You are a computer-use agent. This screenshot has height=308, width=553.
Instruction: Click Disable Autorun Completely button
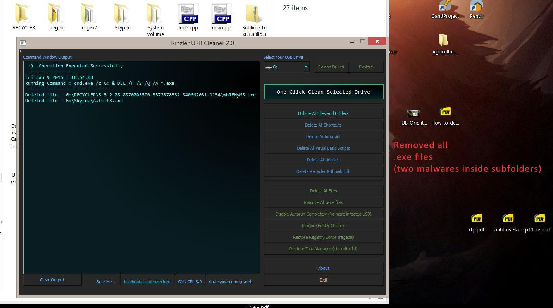click(323, 214)
